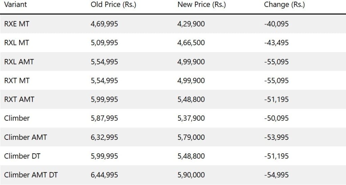Image resolution: width=346 pixels, height=185 pixels.
Task: Click the New Price (Rs.) column header
Action: (x=202, y=5)
